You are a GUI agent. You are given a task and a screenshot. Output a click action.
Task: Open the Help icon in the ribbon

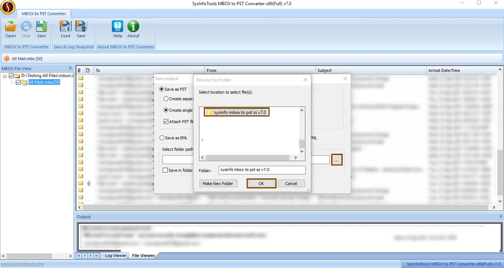pos(117,27)
